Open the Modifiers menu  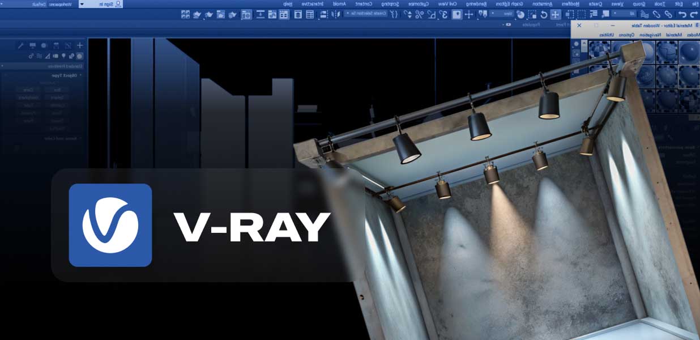570,4
